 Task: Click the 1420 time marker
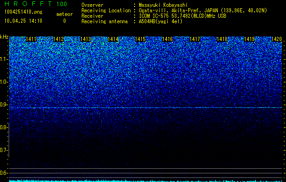click(x=277, y=39)
